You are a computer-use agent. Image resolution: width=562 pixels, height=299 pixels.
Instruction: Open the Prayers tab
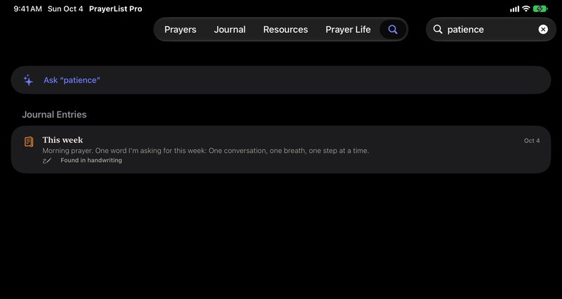[x=181, y=29]
